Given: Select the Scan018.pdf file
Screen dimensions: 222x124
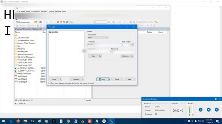Looking at the screenshot, I should pos(22,79).
